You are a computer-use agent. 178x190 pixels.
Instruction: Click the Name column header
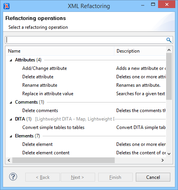(x=60, y=51)
